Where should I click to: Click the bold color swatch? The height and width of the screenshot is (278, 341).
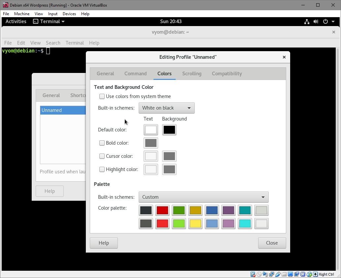tap(151, 143)
